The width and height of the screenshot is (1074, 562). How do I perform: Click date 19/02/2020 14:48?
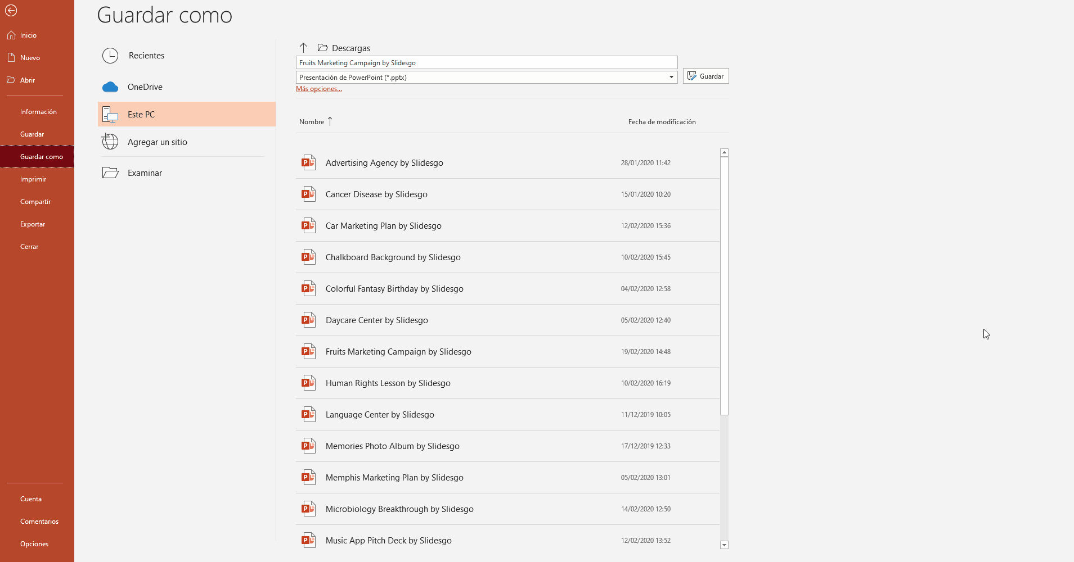click(x=646, y=352)
